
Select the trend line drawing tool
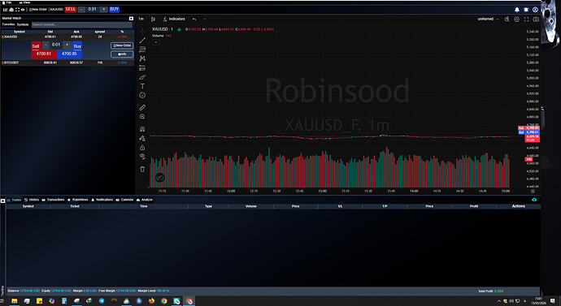click(142, 41)
